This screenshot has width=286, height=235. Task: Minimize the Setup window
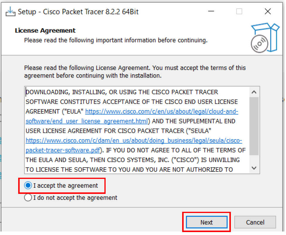(211, 12)
